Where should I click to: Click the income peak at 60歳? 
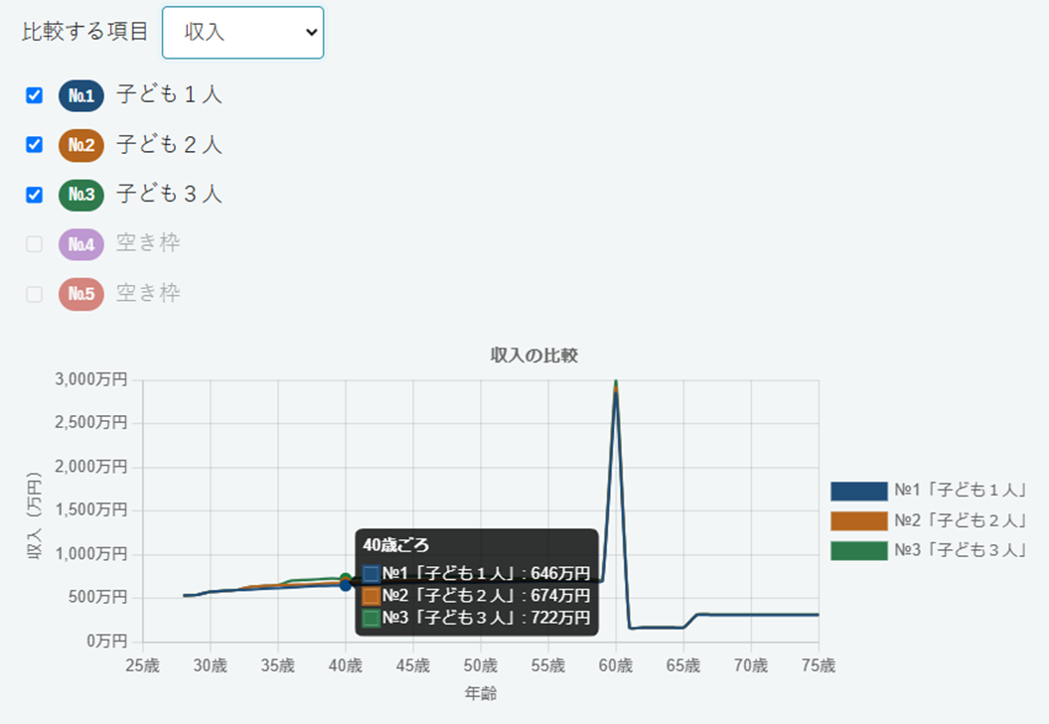616,382
